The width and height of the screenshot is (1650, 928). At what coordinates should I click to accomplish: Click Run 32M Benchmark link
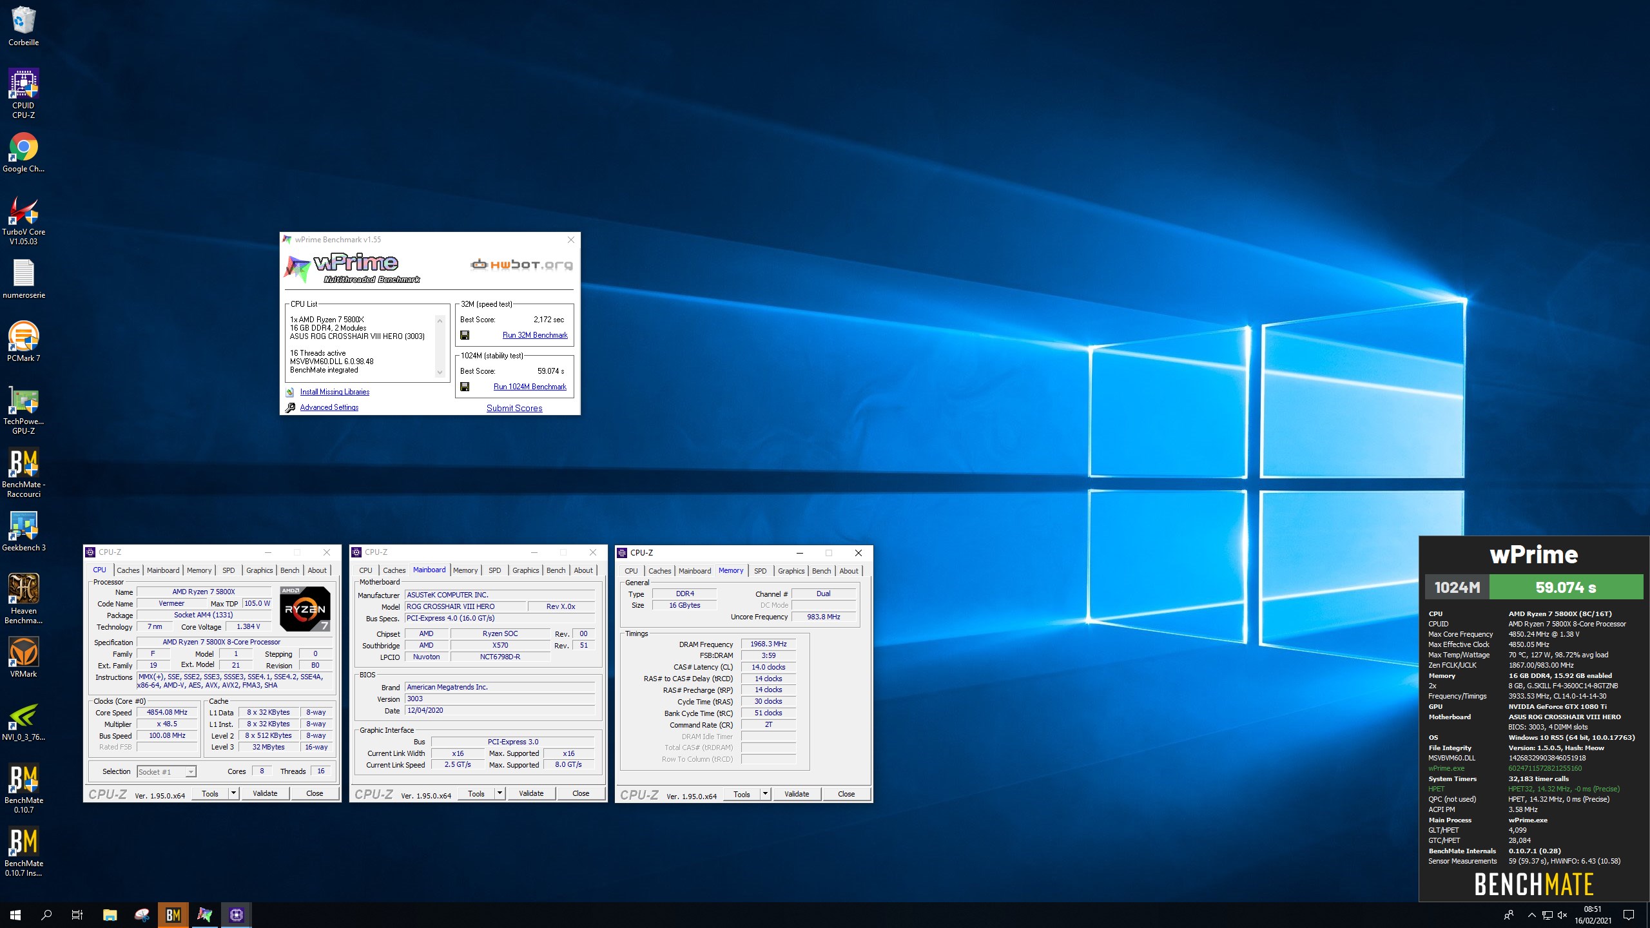pyautogui.click(x=535, y=335)
